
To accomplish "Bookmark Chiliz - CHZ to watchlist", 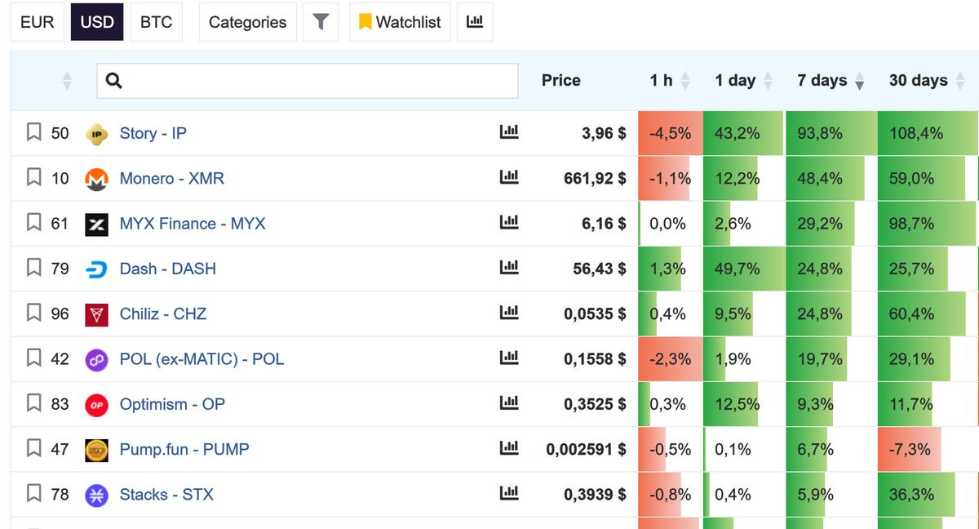I will point(33,313).
